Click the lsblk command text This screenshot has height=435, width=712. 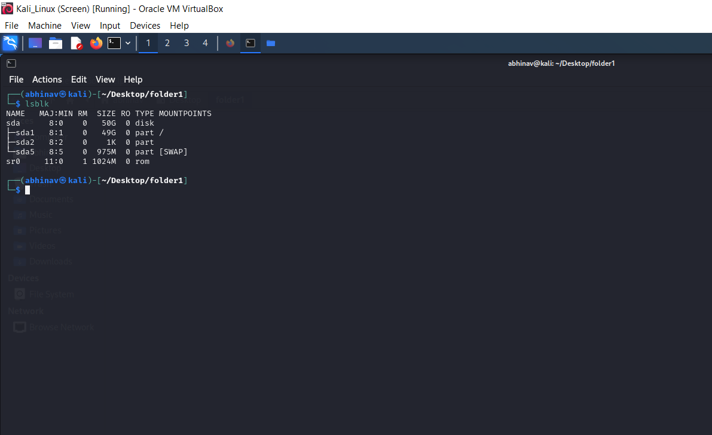point(37,104)
